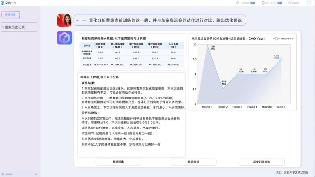The height and width of the screenshot is (177, 315).
Task: Toggle batch management at sidebar bottom
Action: click(36, 174)
